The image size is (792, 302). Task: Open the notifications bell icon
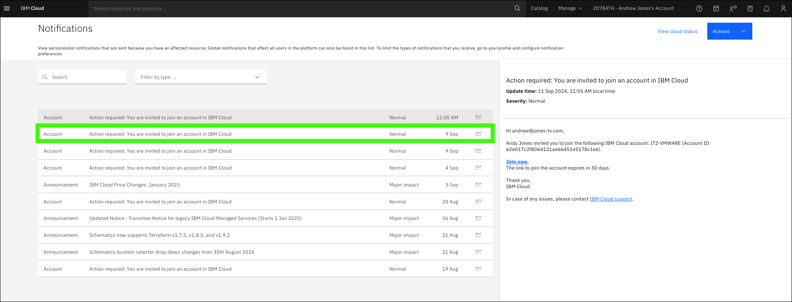(x=766, y=8)
